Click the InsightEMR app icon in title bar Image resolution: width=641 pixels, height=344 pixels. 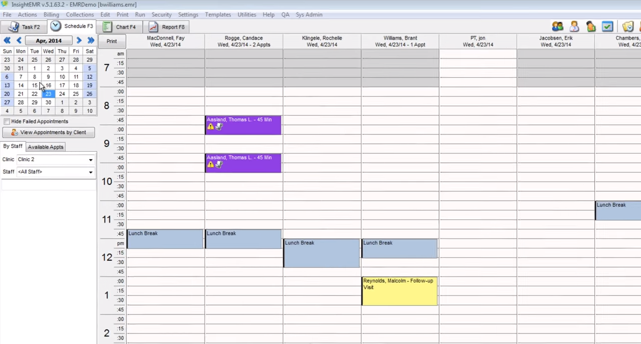5,5
